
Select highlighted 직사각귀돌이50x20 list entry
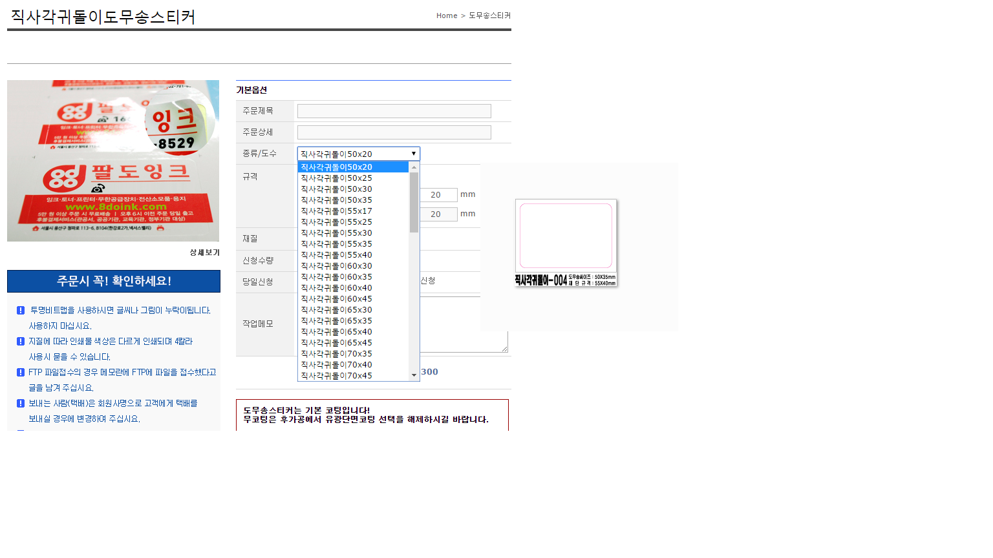tap(336, 167)
